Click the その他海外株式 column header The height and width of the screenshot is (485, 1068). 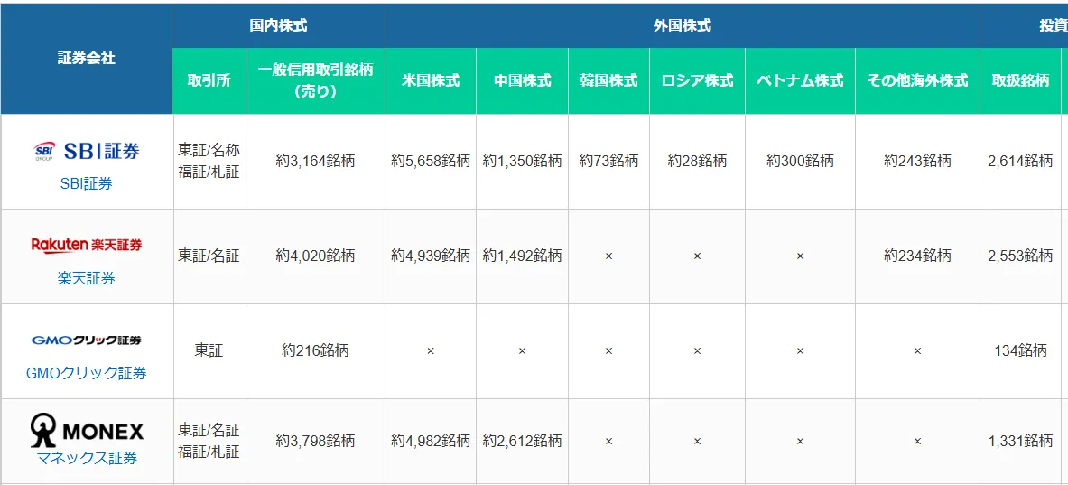916,80
